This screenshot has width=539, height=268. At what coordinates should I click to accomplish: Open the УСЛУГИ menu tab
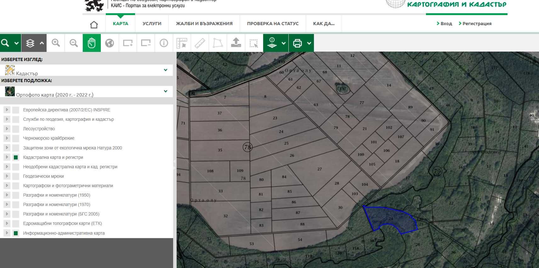(x=152, y=24)
